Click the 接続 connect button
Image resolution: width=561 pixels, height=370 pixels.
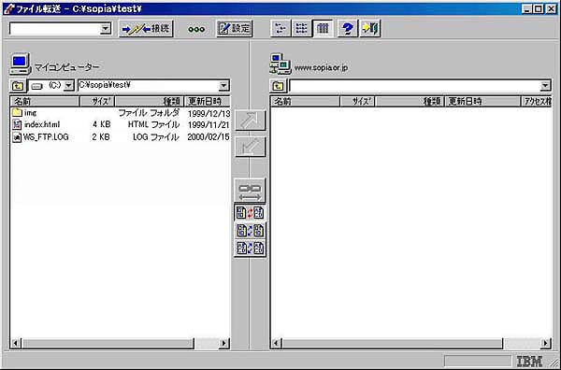[146, 29]
